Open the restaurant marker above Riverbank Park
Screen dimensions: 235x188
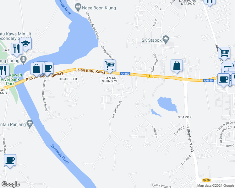pos(3,71)
